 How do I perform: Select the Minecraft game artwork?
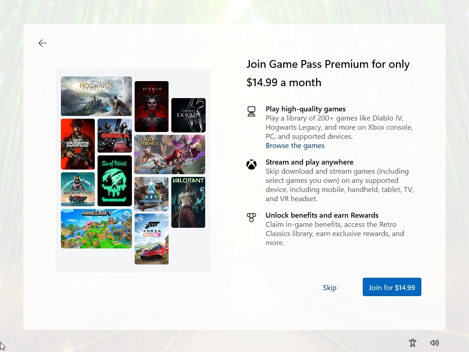click(x=96, y=229)
